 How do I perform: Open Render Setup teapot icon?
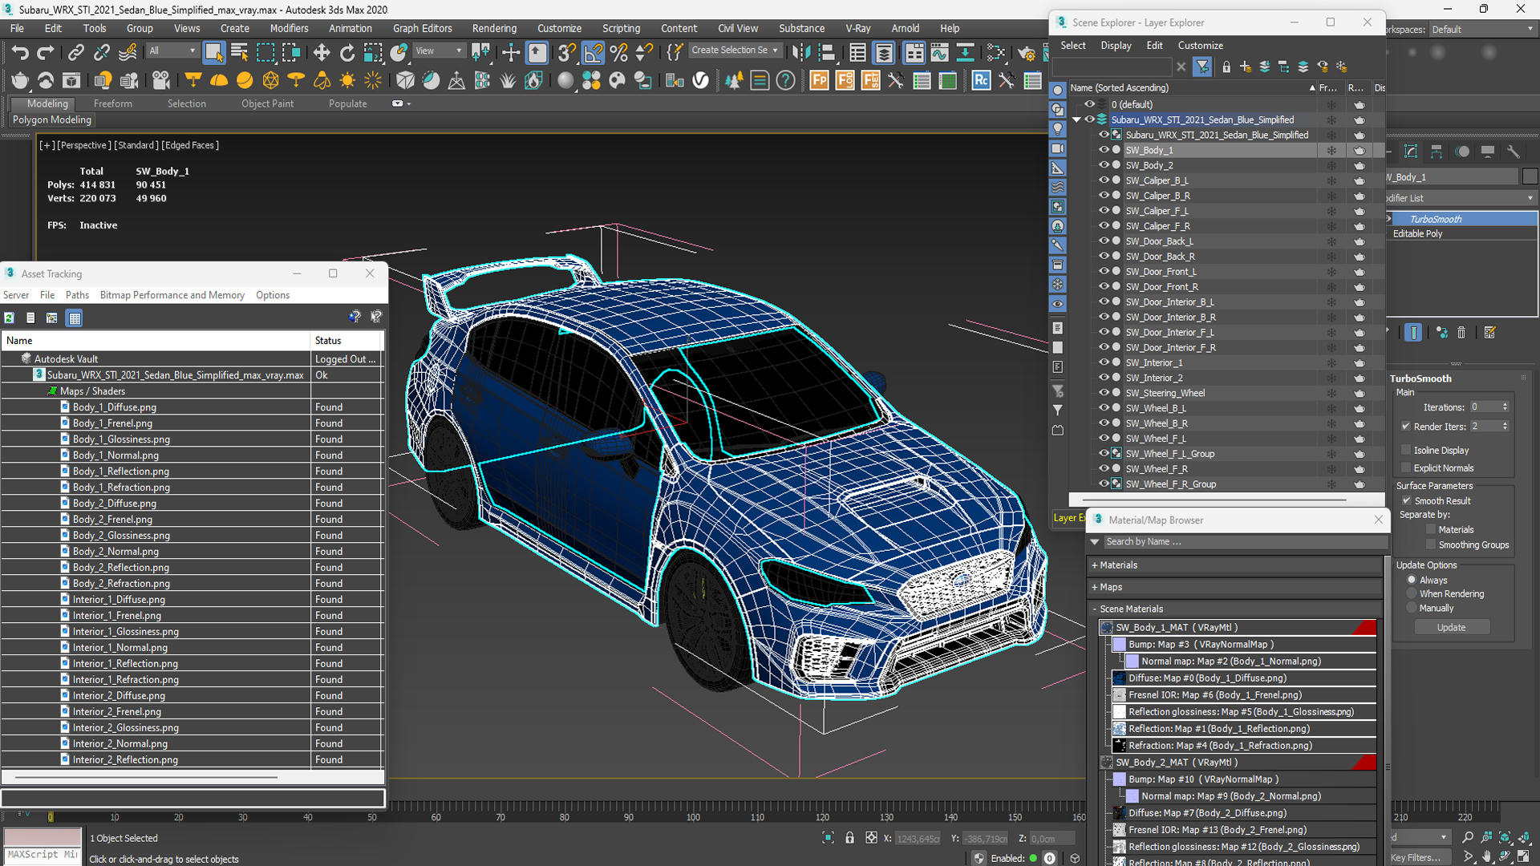[1026, 53]
